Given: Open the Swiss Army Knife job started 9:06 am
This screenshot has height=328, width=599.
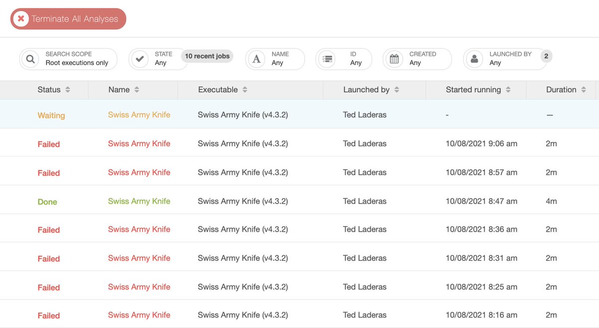Looking at the screenshot, I should [139, 144].
